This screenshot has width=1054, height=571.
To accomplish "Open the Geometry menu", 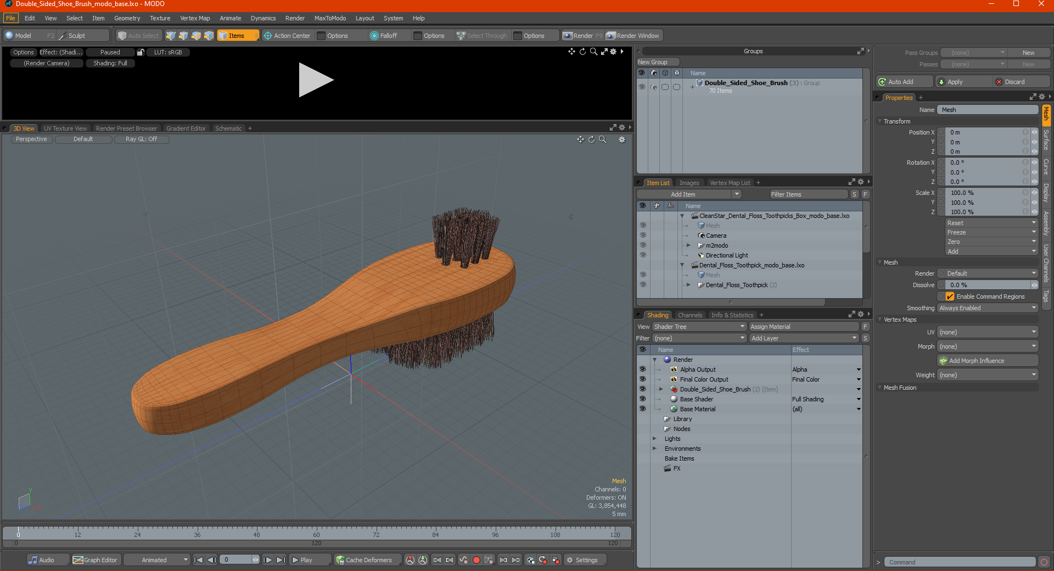I will (127, 18).
